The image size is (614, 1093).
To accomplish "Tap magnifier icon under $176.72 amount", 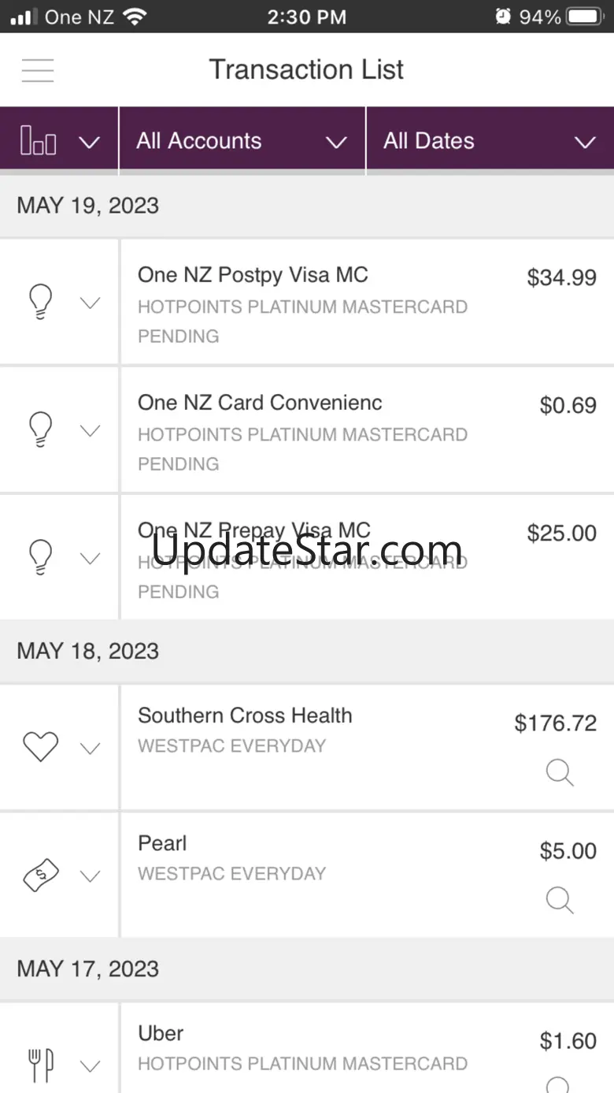I will (x=560, y=772).
